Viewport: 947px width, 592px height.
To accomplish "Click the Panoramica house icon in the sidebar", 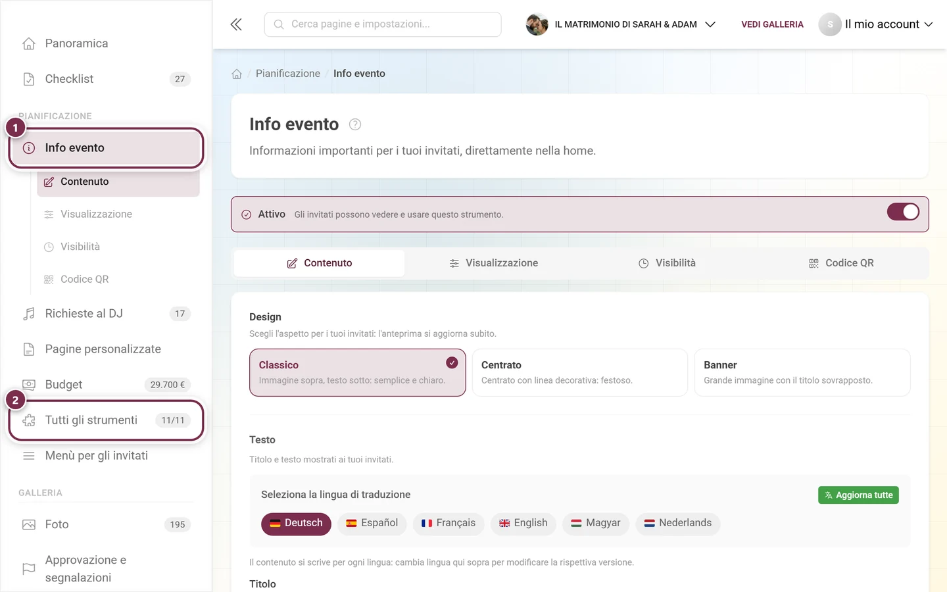I will point(29,43).
